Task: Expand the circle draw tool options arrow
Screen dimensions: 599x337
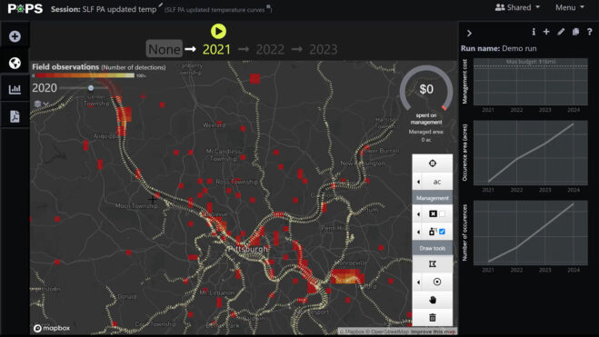Action: (x=418, y=282)
